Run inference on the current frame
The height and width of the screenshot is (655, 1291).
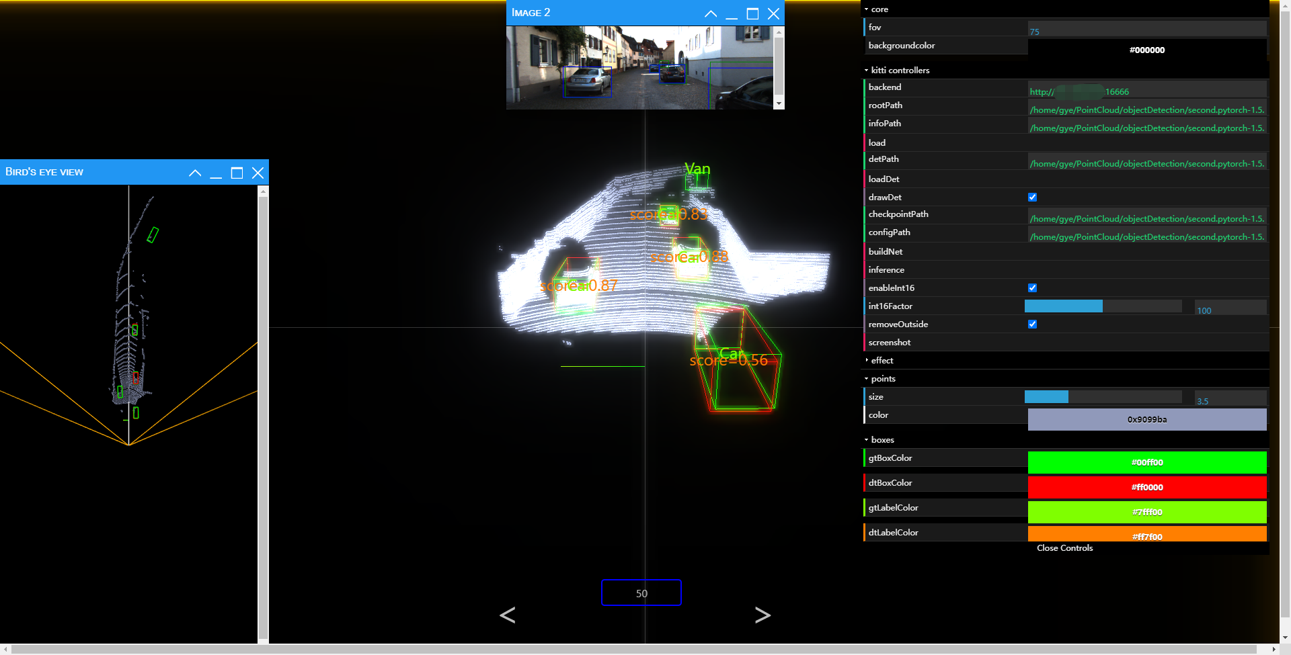(x=941, y=269)
